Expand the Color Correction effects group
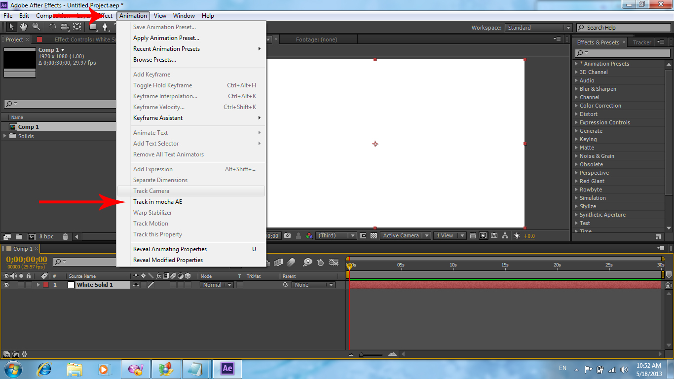Image resolution: width=674 pixels, height=379 pixels. coord(576,106)
